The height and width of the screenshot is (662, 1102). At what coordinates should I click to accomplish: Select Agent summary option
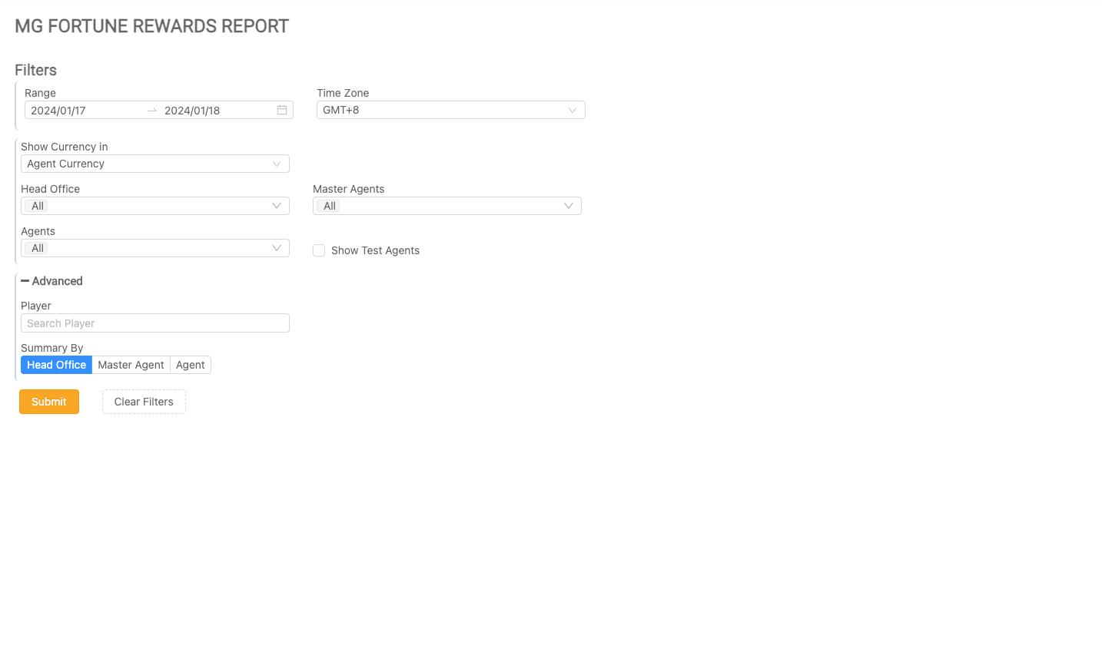(x=191, y=365)
